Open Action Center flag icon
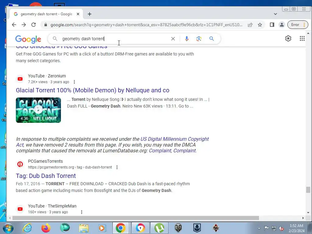312x234 pixels. click(266, 228)
